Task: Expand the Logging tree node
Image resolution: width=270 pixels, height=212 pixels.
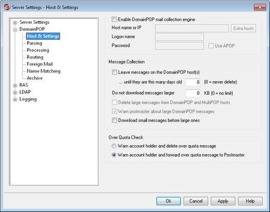Action: (x=15, y=99)
